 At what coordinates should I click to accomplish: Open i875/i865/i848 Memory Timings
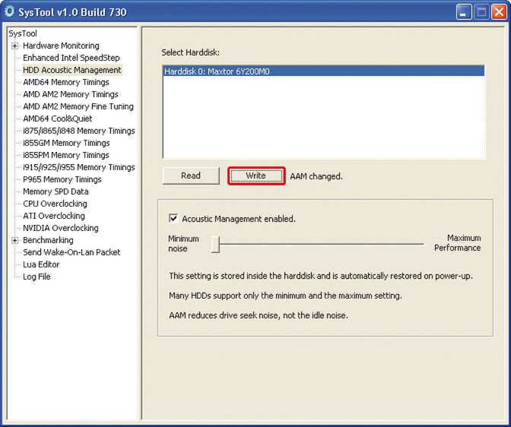[x=78, y=131]
